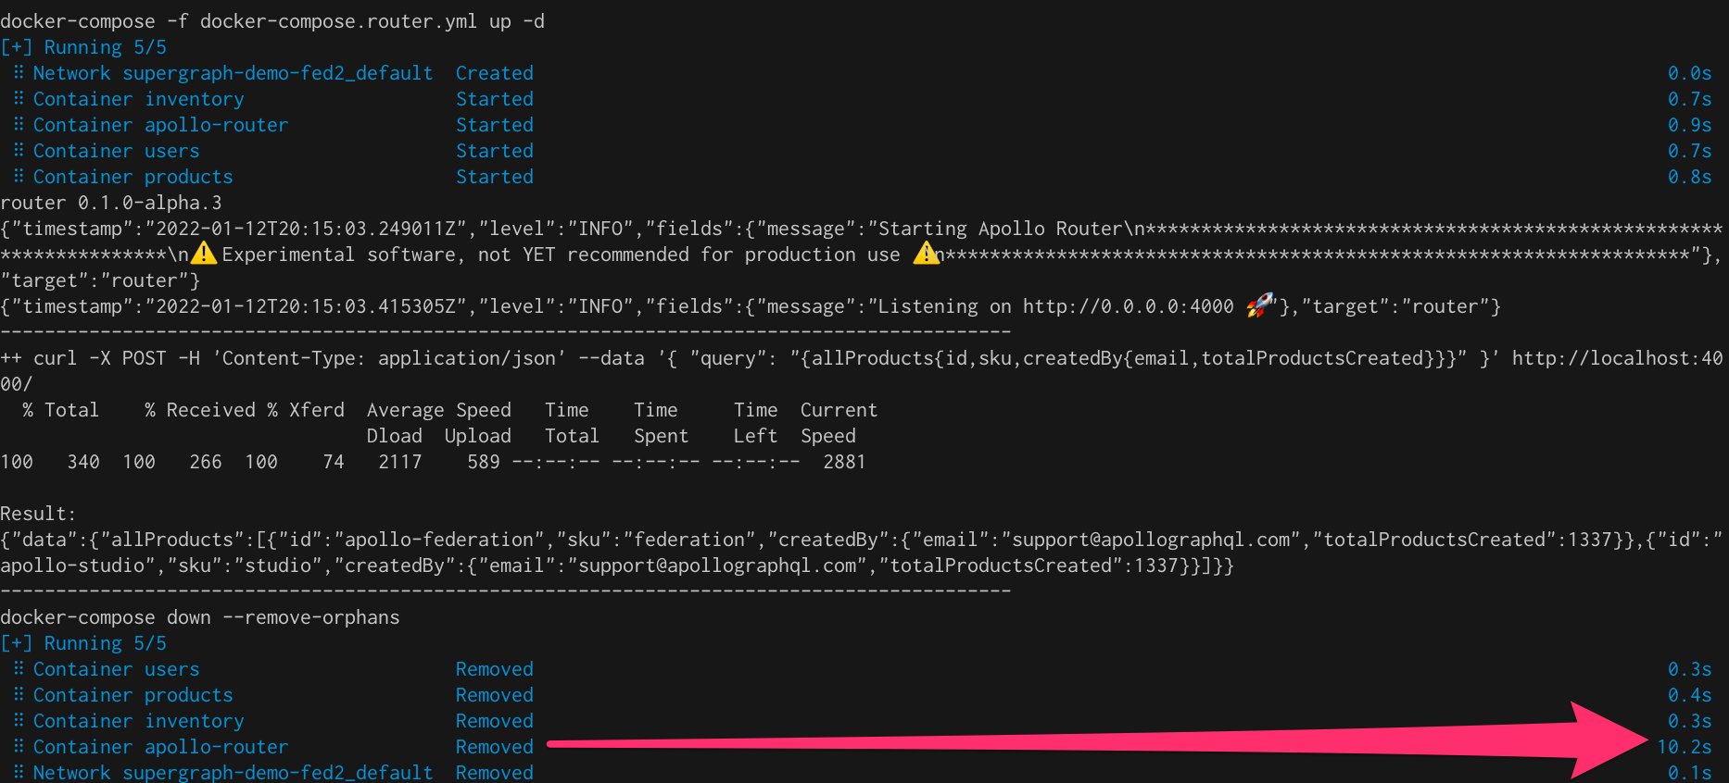Click the 2117 download speed value
Image resolution: width=1729 pixels, height=783 pixels.
click(x=399, y=462)
